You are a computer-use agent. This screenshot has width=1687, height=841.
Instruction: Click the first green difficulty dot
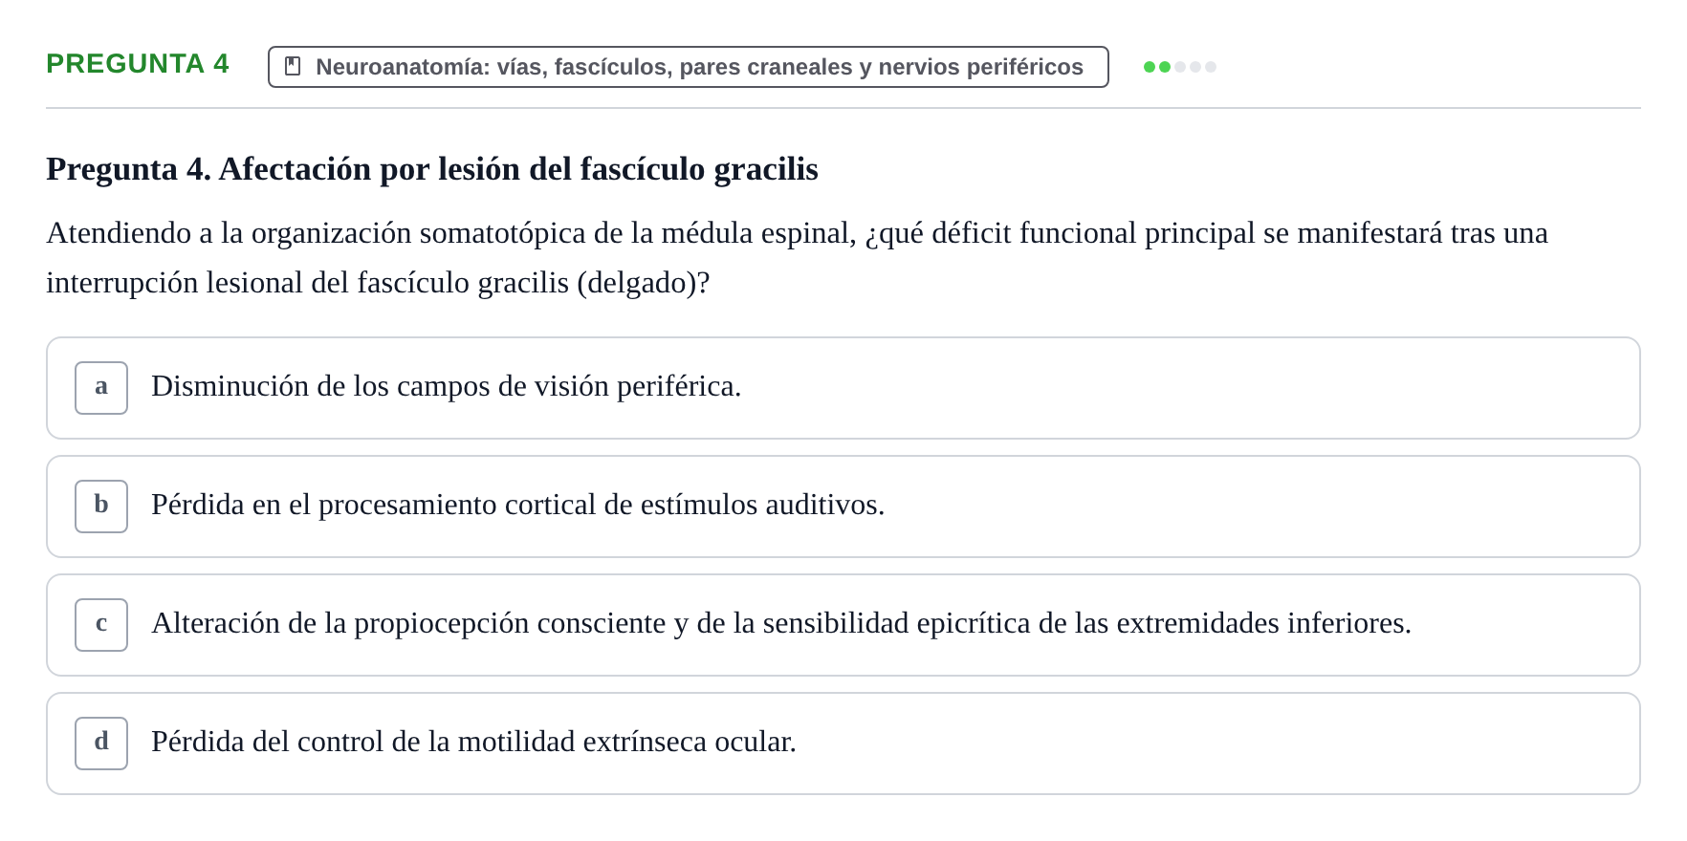coord(1150,67)
